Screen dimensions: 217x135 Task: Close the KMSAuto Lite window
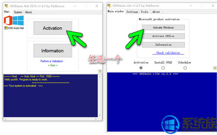(x=213, y=6)
